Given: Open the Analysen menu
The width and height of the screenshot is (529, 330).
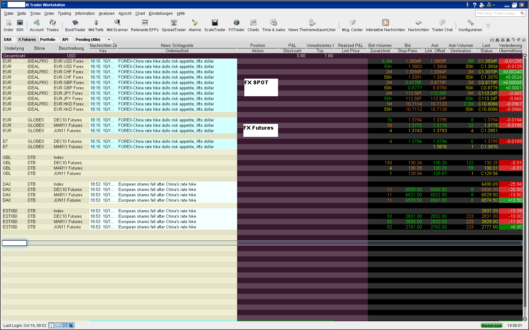Looking at the screenshot, I should tap(106, 14).
